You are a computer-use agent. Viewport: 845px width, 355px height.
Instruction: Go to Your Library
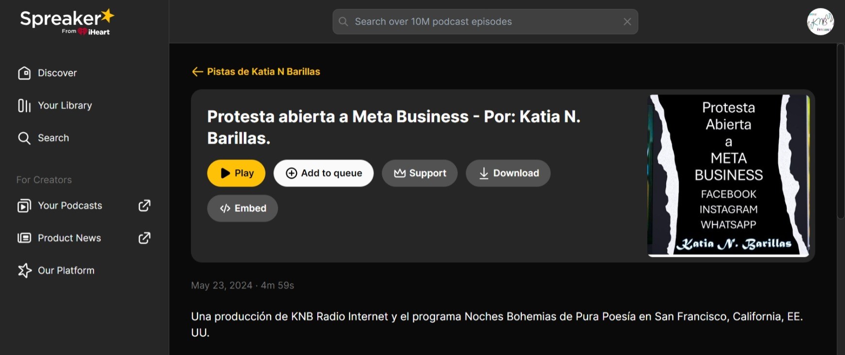click(x=55, y=105)
